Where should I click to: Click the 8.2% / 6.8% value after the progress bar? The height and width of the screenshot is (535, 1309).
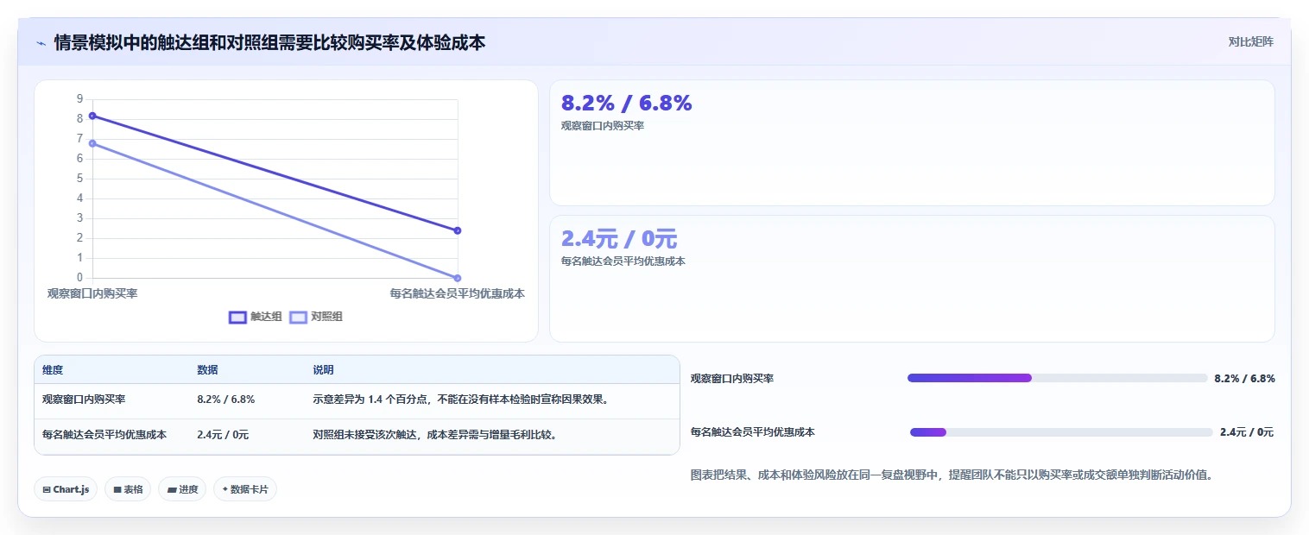pyautogui.click(x=1244, y=378)
